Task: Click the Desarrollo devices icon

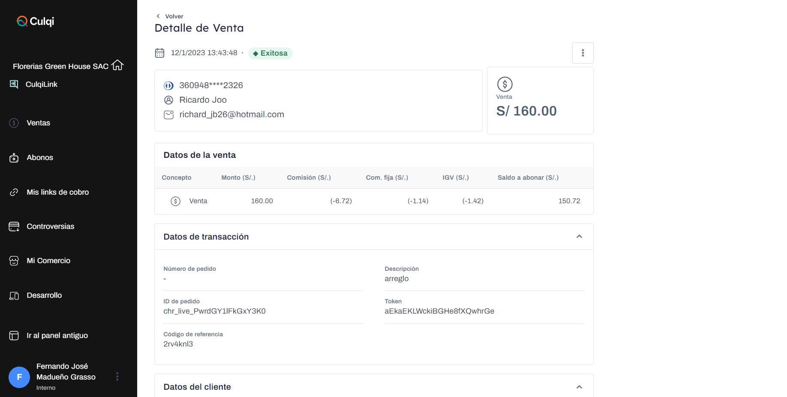Action: (x=14, y=296)
